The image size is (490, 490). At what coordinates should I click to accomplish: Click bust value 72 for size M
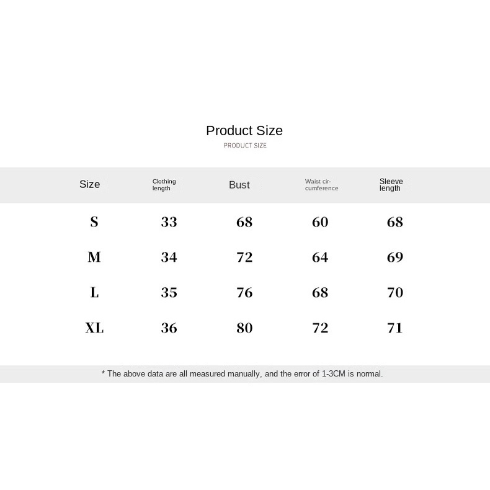(244, 257)
